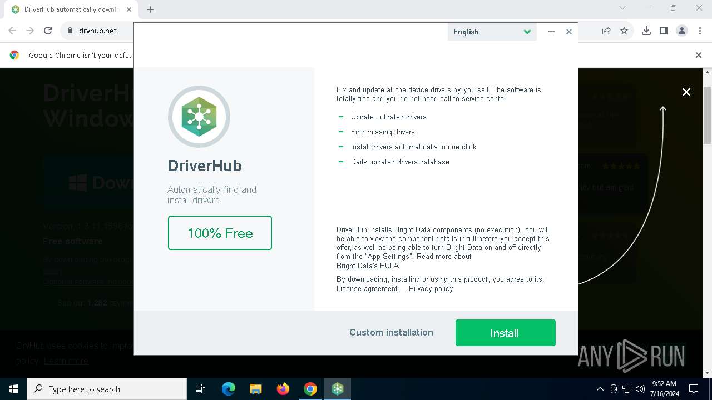Switch to Chrome on the taskbar
This screenshot has width=712, height=400.
pyautogui.click(x=310, y=389)
